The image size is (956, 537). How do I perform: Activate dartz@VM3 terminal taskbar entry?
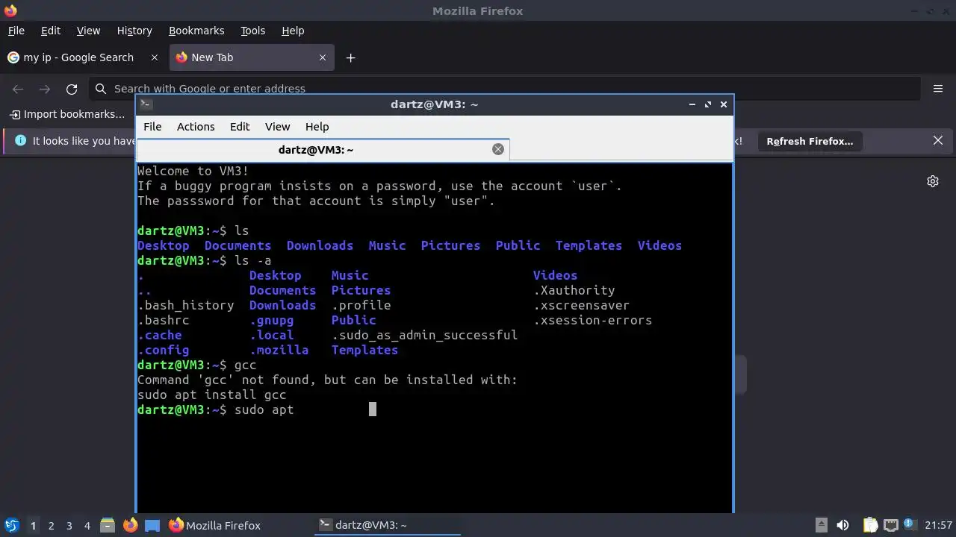[387, 525]
